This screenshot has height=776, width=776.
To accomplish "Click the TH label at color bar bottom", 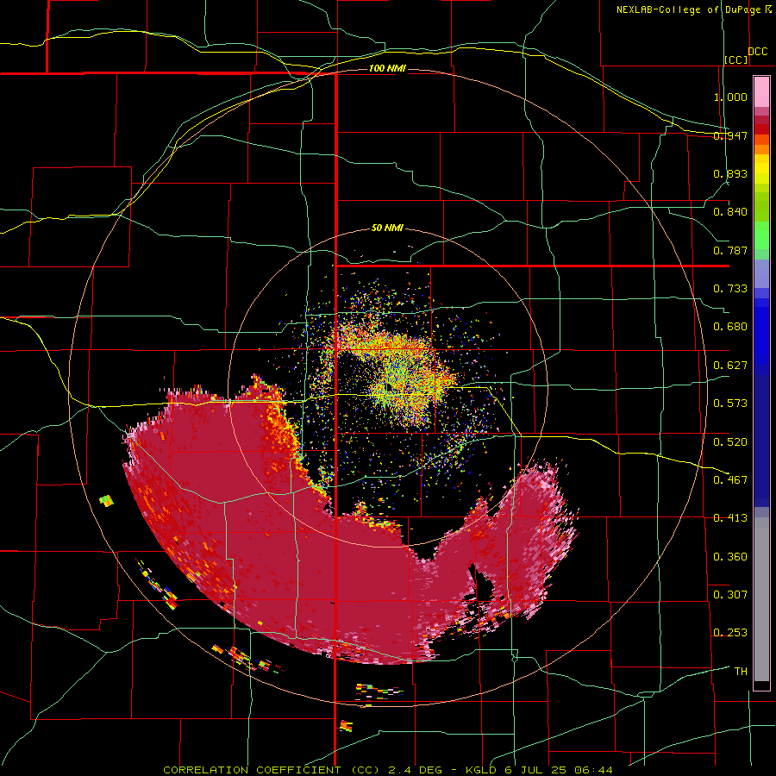I will tap(741, 672).
